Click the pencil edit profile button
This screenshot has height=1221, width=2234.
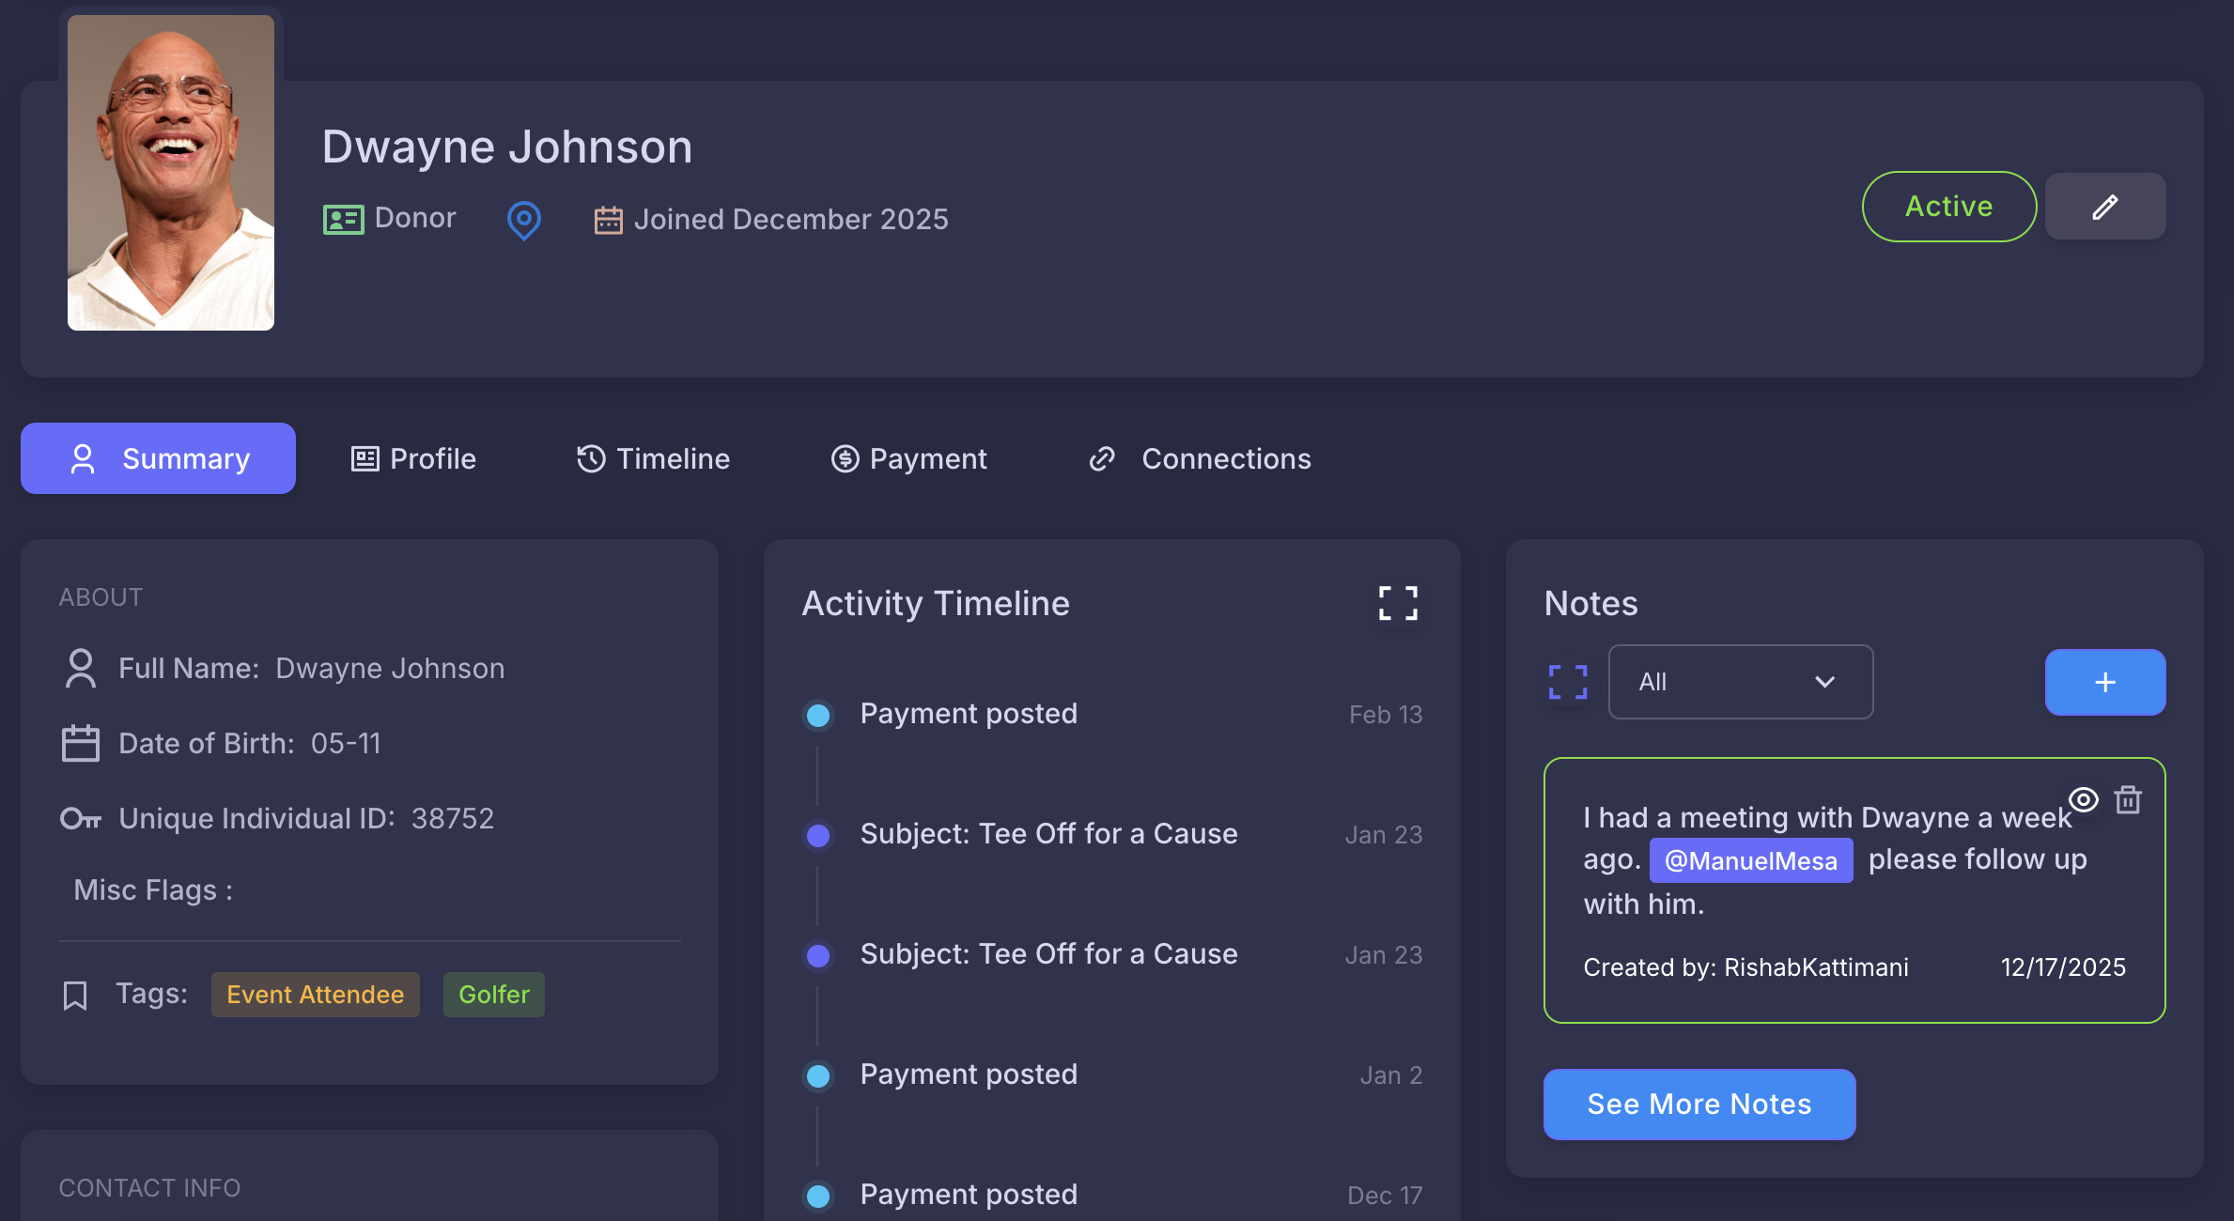pos(2104,207)
